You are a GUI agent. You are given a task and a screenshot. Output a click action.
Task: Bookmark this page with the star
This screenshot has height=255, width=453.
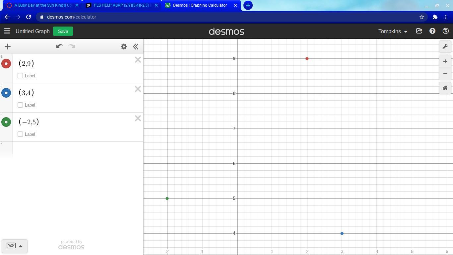point(422,17)
